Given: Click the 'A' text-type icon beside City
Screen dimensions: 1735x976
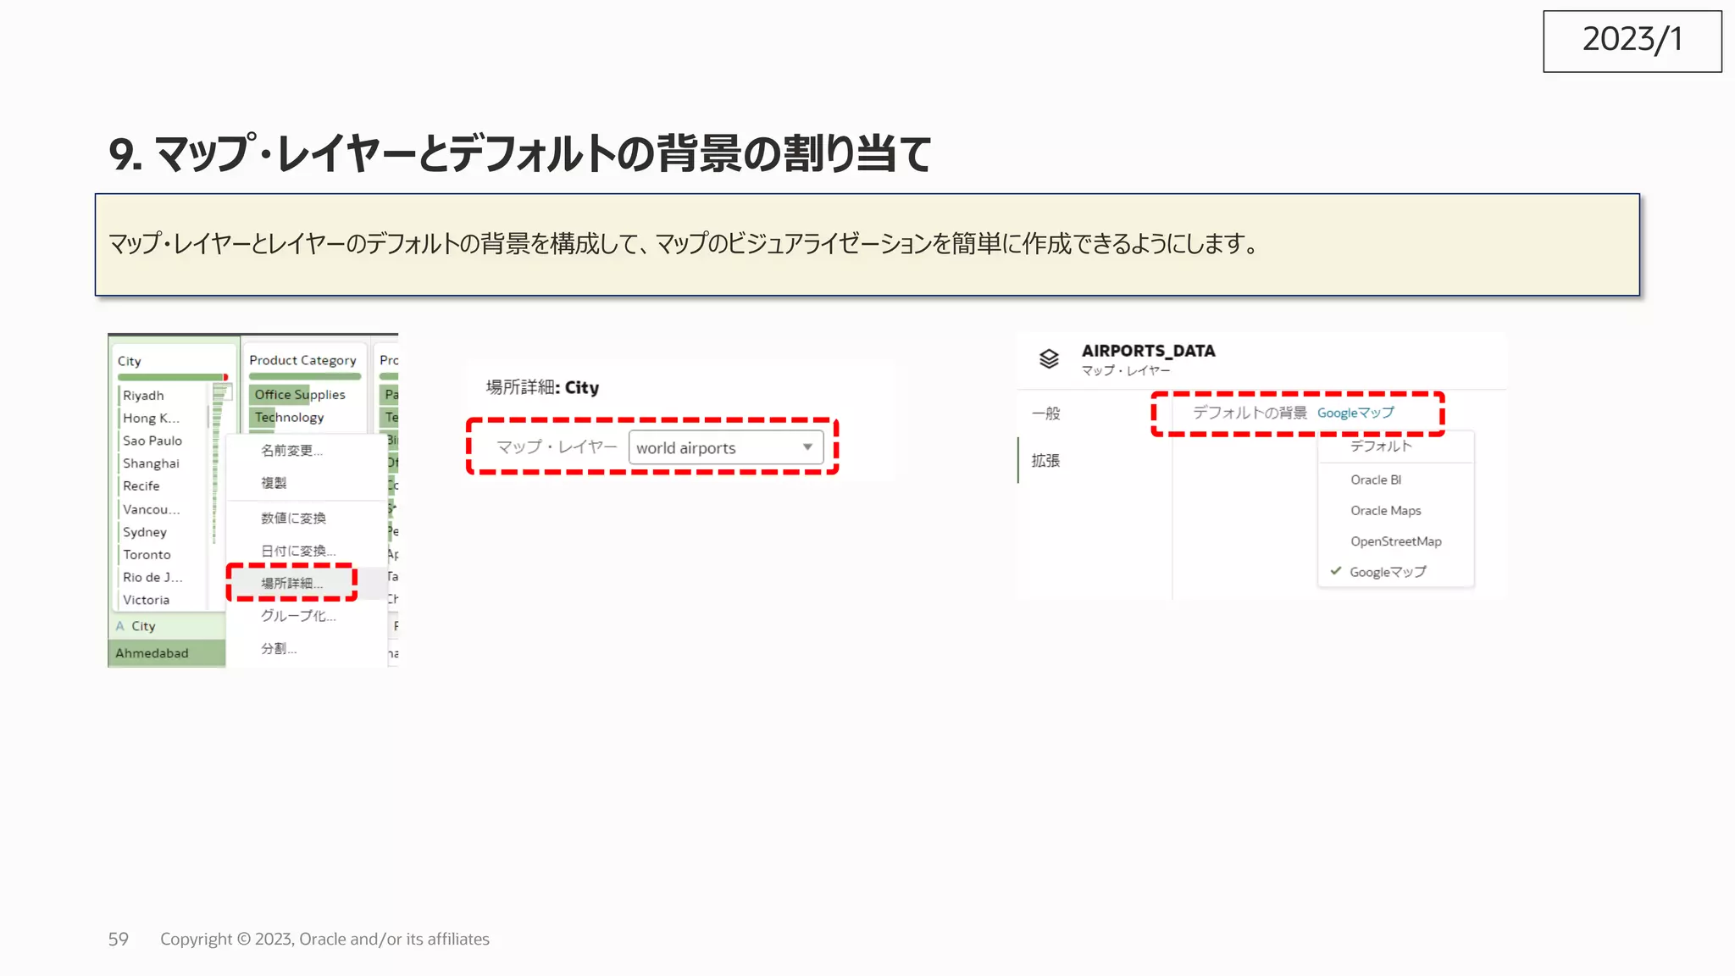Looking at the screenshot, I should 120,626.
